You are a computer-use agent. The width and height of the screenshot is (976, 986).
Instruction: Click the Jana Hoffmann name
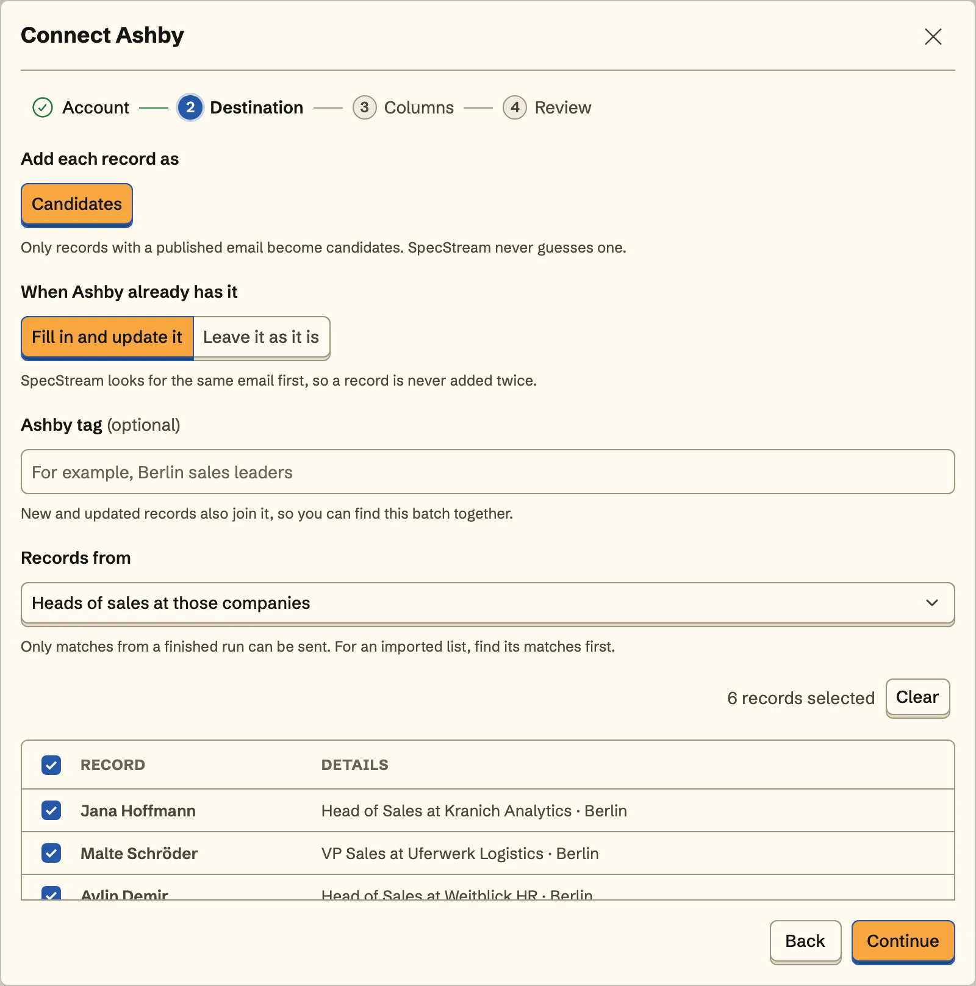[138, 811]
